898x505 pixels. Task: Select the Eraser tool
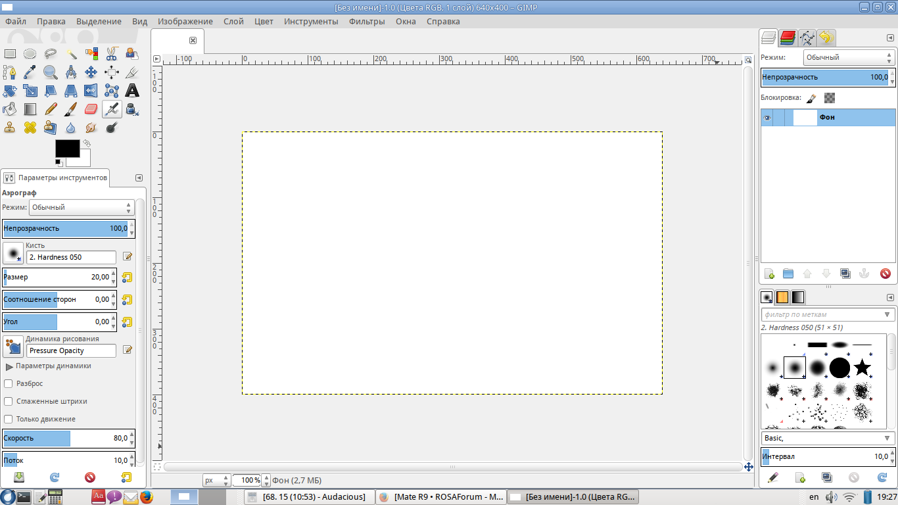point(91,109)
